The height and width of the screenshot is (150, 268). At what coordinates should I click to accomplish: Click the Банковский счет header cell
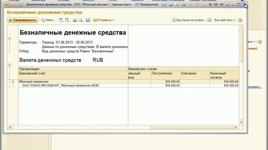(73, 75)
